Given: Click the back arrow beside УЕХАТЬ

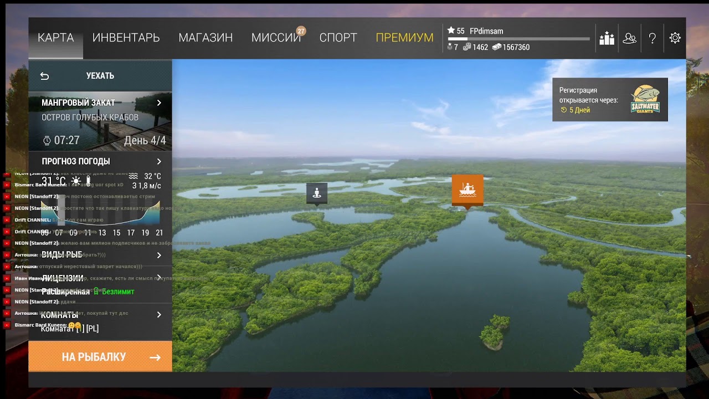Looking at the screenshot, I should pyautogui.click(x=45, y=76).
